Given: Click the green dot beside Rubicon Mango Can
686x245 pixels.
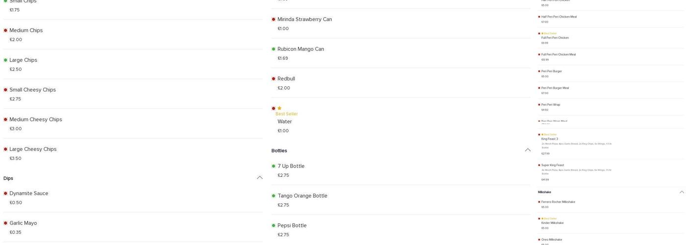Looking at the screenshot, I should coord(273,49).
